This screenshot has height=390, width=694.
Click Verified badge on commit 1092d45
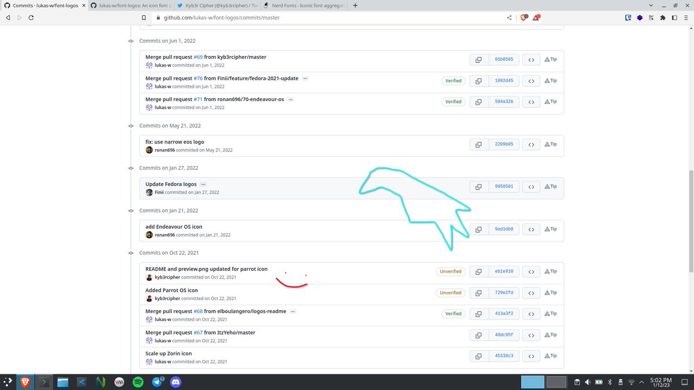tap(453, 81)
